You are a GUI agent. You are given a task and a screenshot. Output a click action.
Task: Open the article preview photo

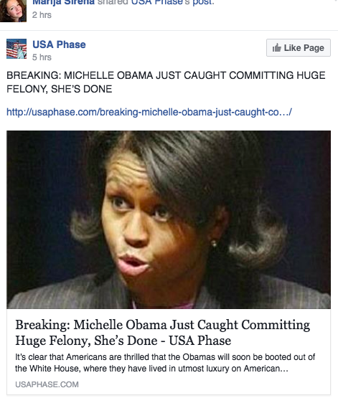(x=169, y=219)
